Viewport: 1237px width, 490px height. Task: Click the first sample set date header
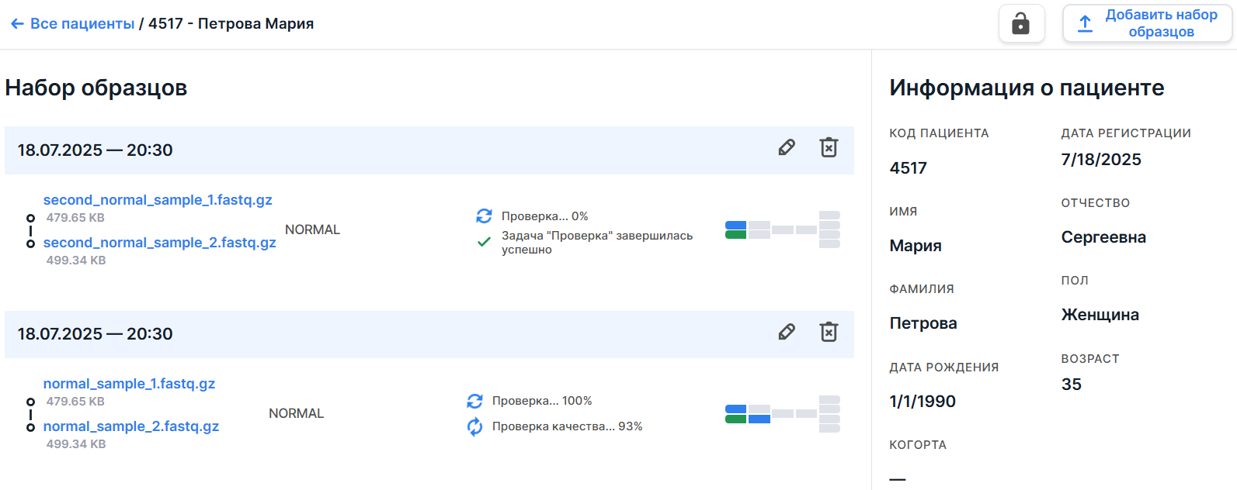(x=96, y=150)
